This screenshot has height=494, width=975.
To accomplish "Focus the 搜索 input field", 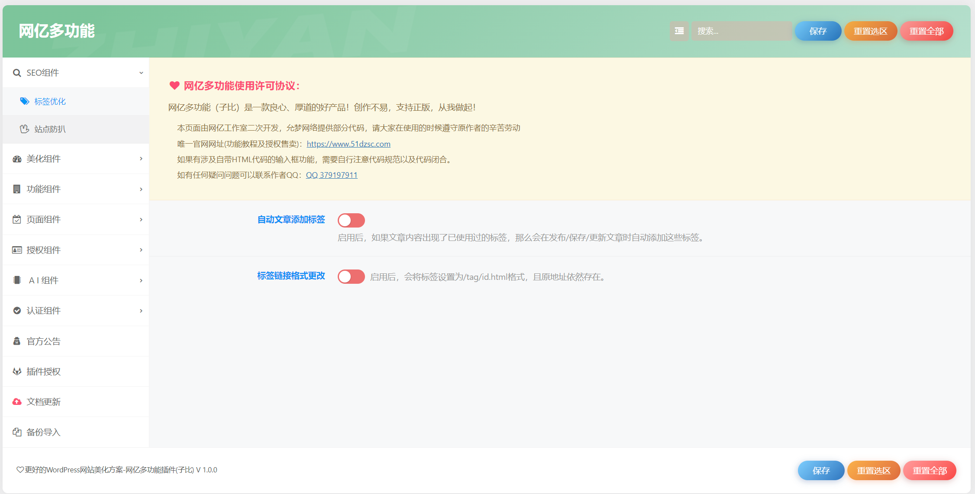I will click(x=741, y=31).
